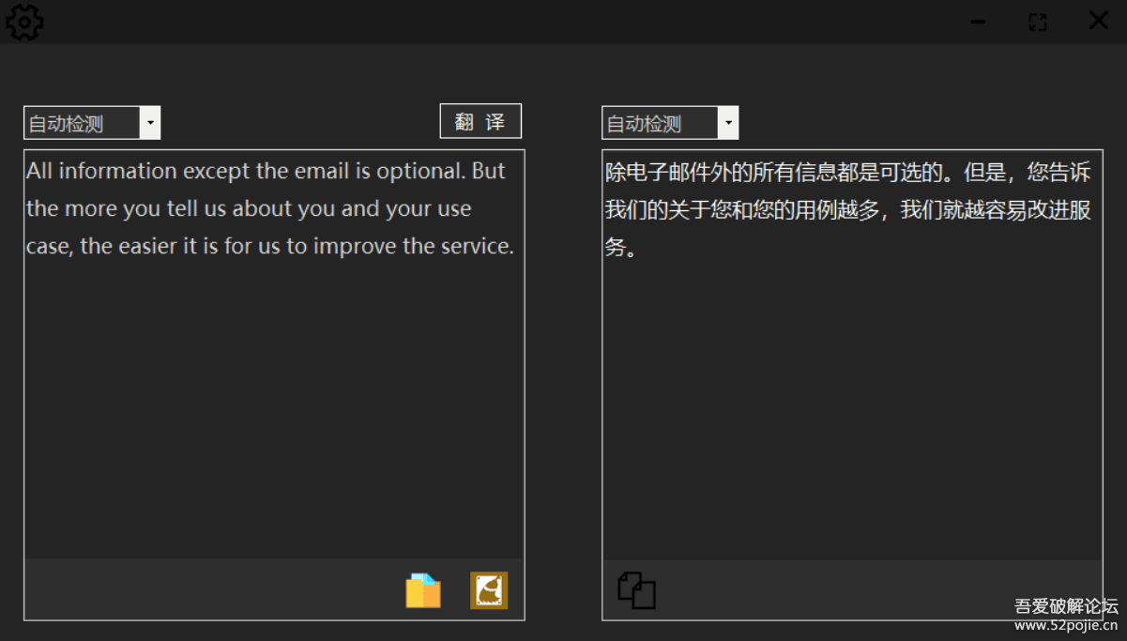Click the application title bar
This screenshot has height=641, width=1127.
563,21
